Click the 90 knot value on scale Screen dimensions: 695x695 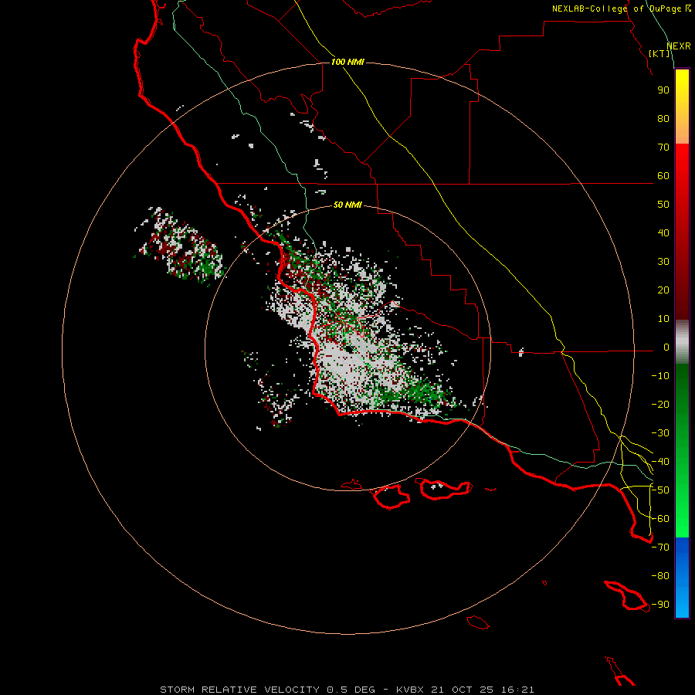coord(663,90)
